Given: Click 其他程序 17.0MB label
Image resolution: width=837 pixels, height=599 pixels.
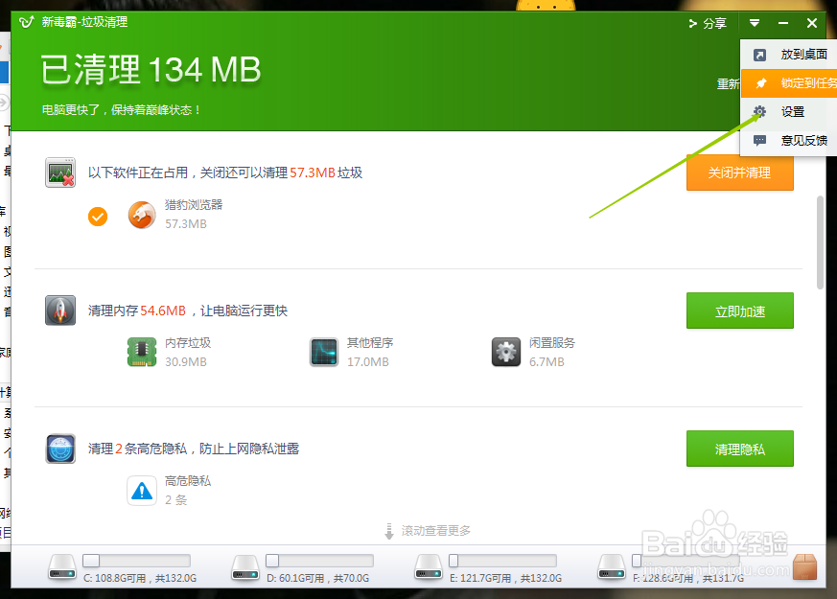Looking at the screenshot, I should tap(370, 352).
